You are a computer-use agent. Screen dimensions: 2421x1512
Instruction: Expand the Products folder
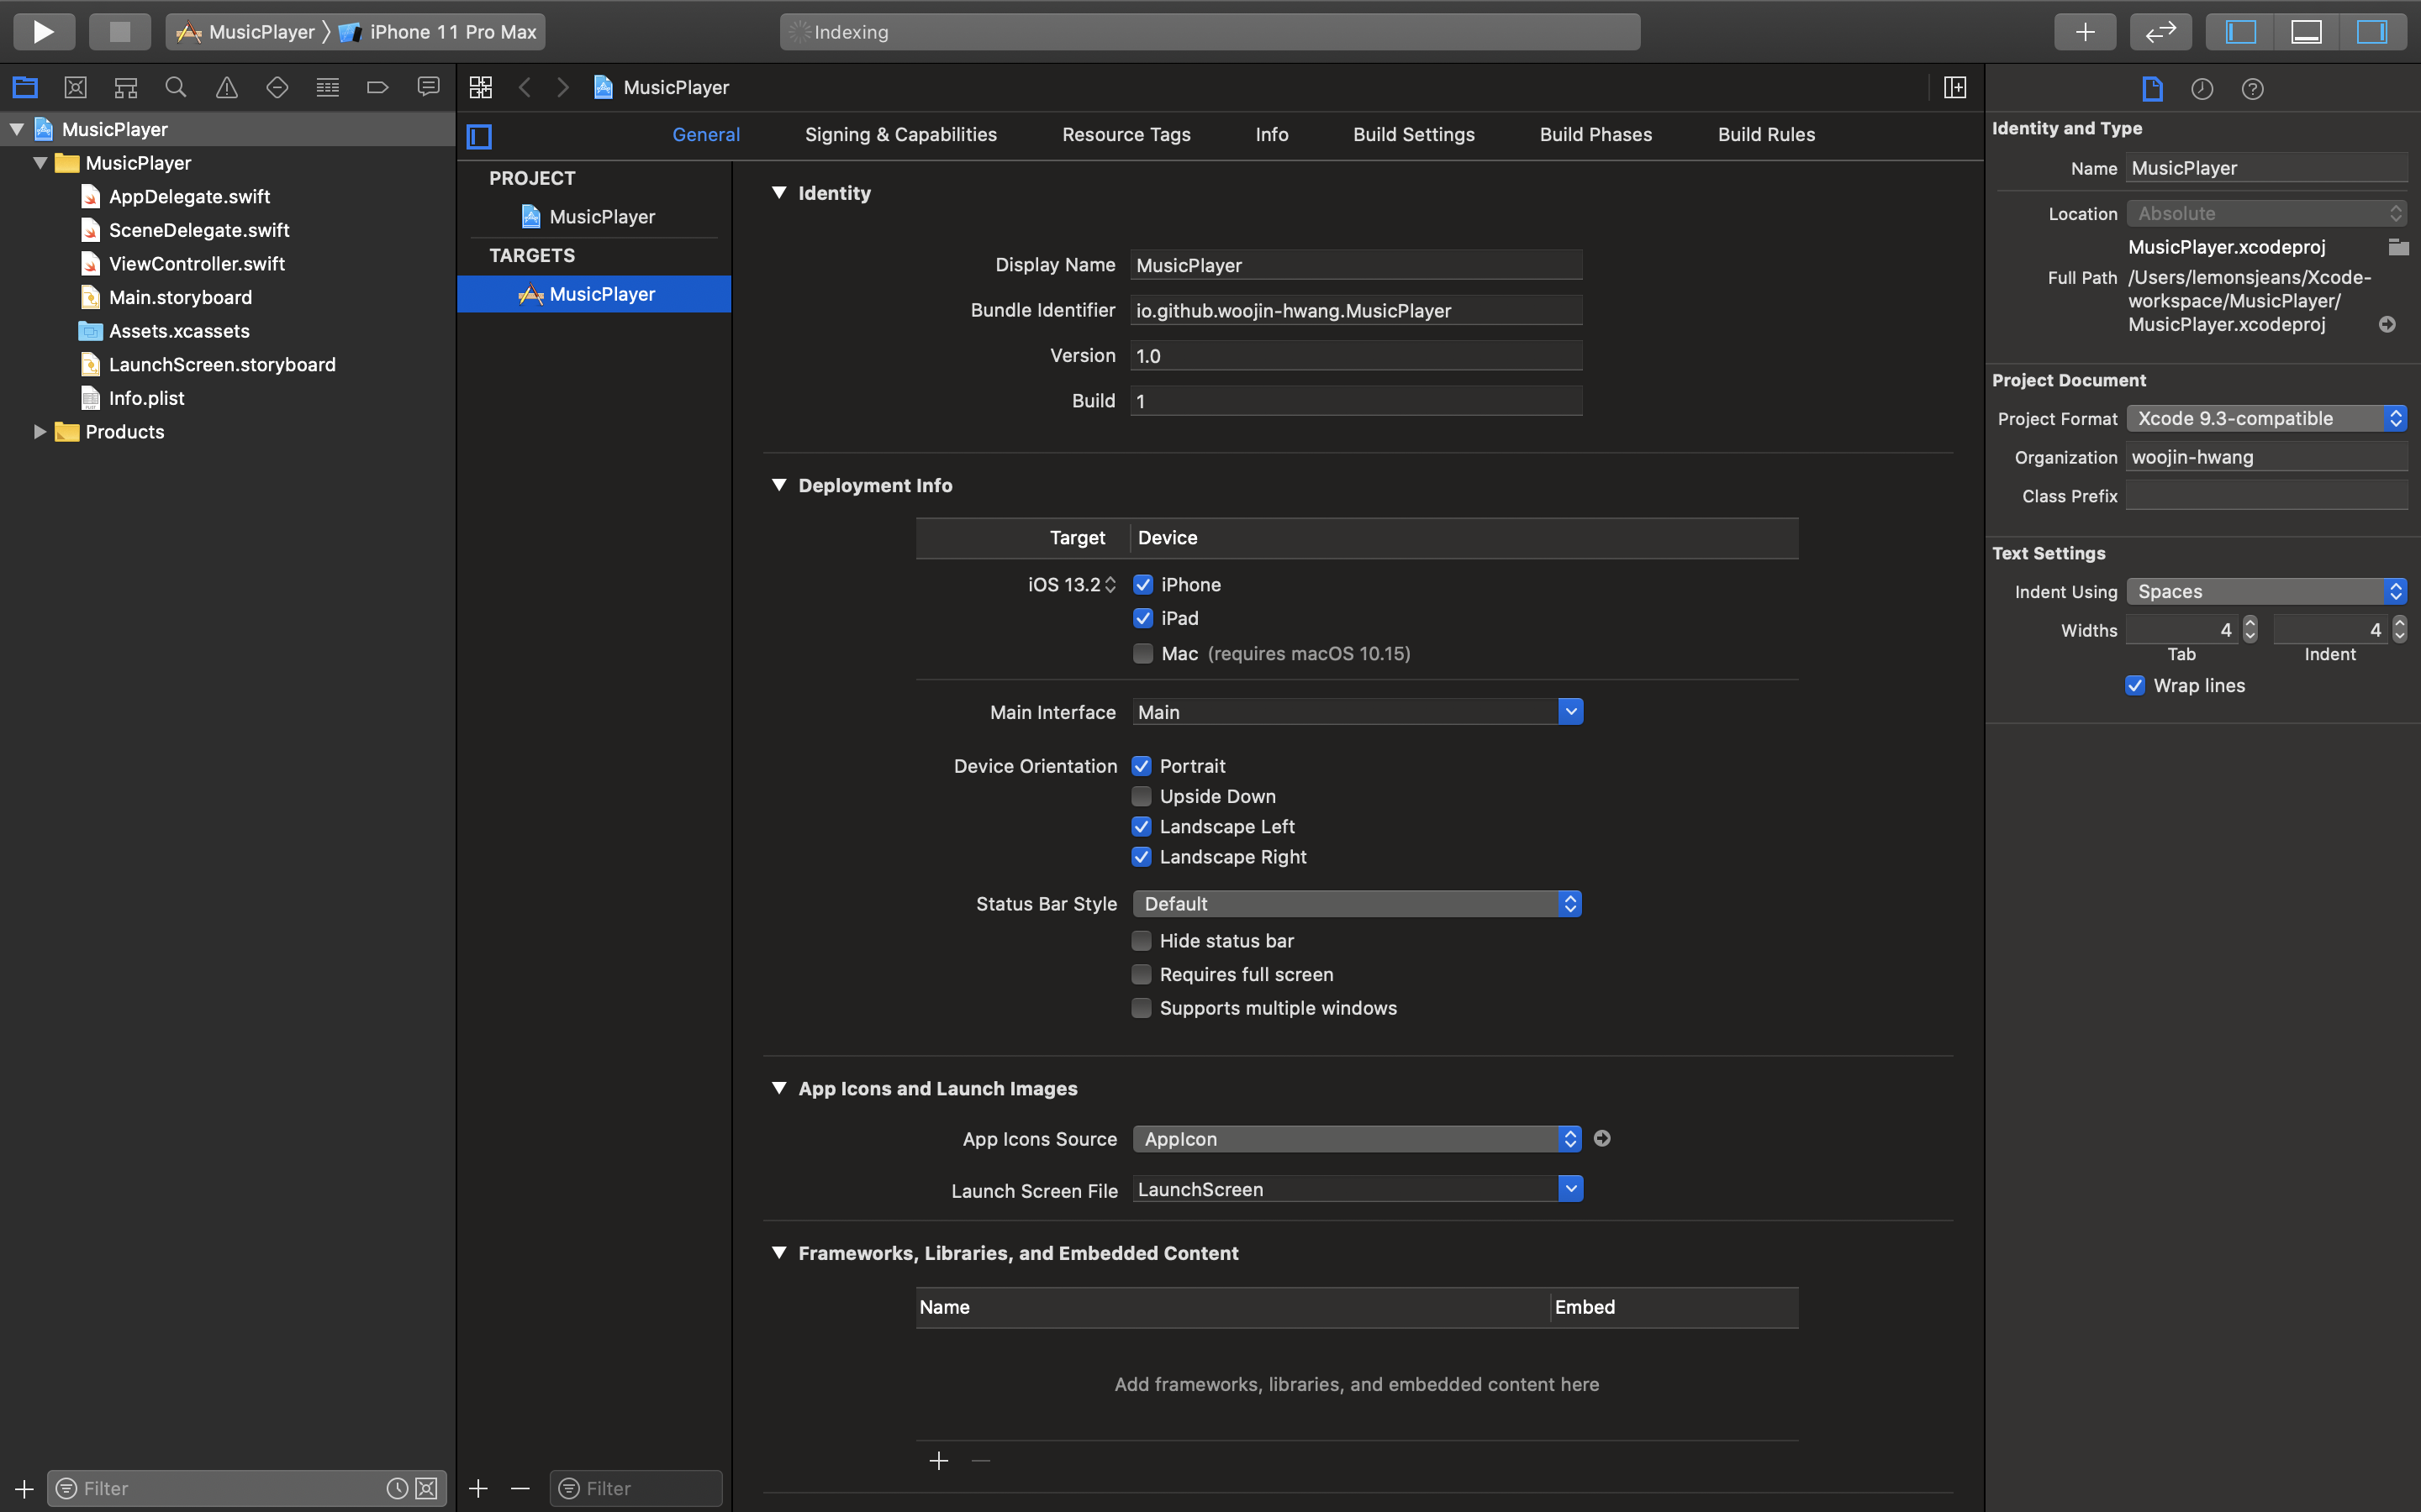click(40, 432)
